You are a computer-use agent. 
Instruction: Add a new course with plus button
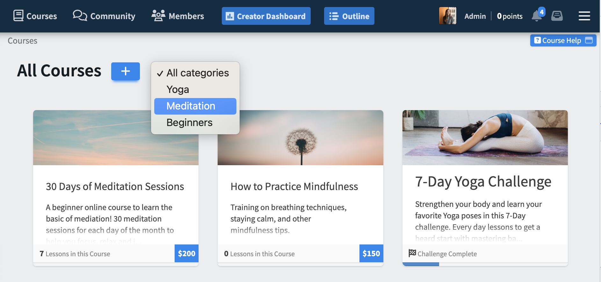[126, 71]
